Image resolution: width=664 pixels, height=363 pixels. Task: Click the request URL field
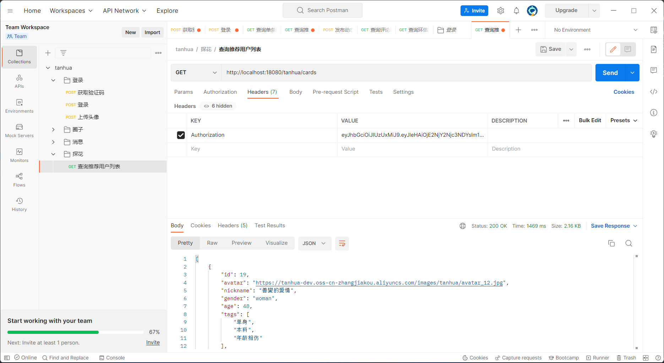(407, 72)
